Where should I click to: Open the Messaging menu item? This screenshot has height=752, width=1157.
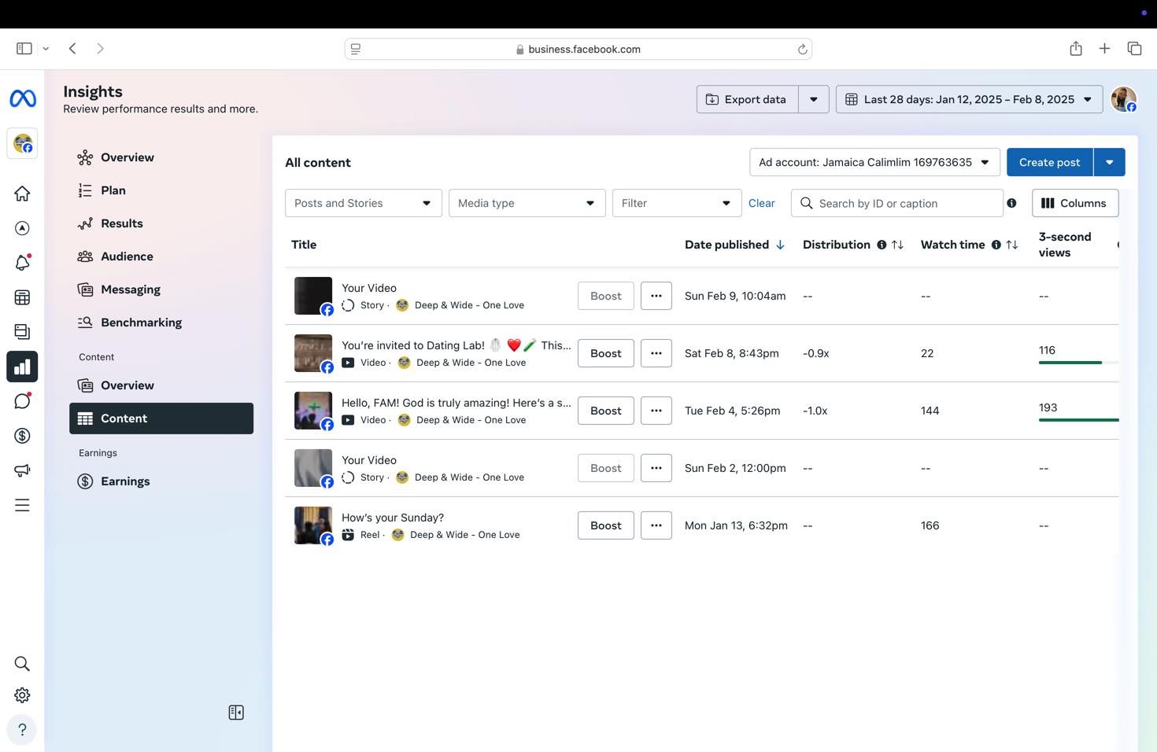pos(161,289)
